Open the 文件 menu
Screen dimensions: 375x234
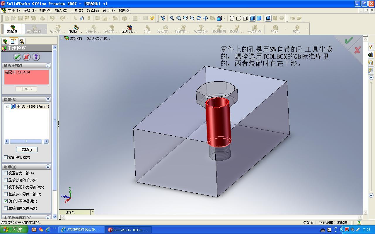(x=13, y=11)
